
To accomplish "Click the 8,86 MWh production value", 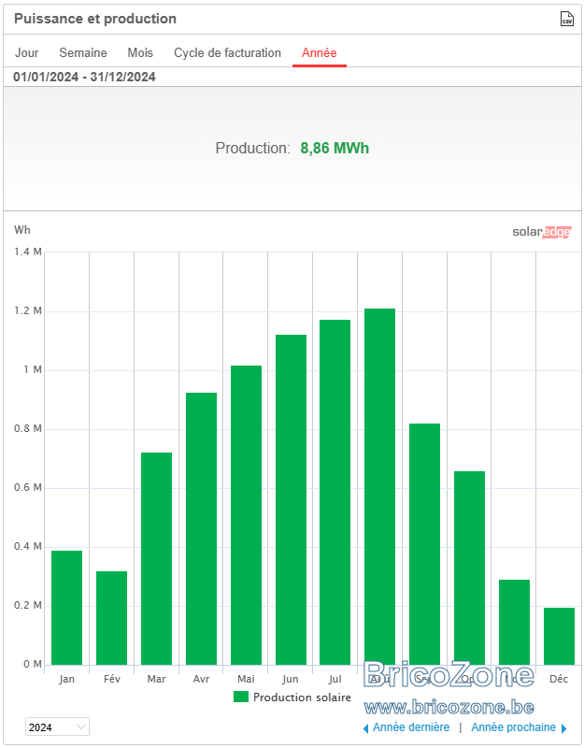I will click(x=335, y=148).
